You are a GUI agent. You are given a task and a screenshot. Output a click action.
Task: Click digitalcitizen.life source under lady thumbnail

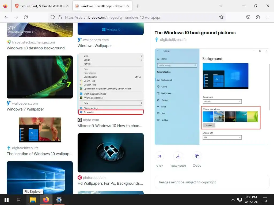point(25,148)
